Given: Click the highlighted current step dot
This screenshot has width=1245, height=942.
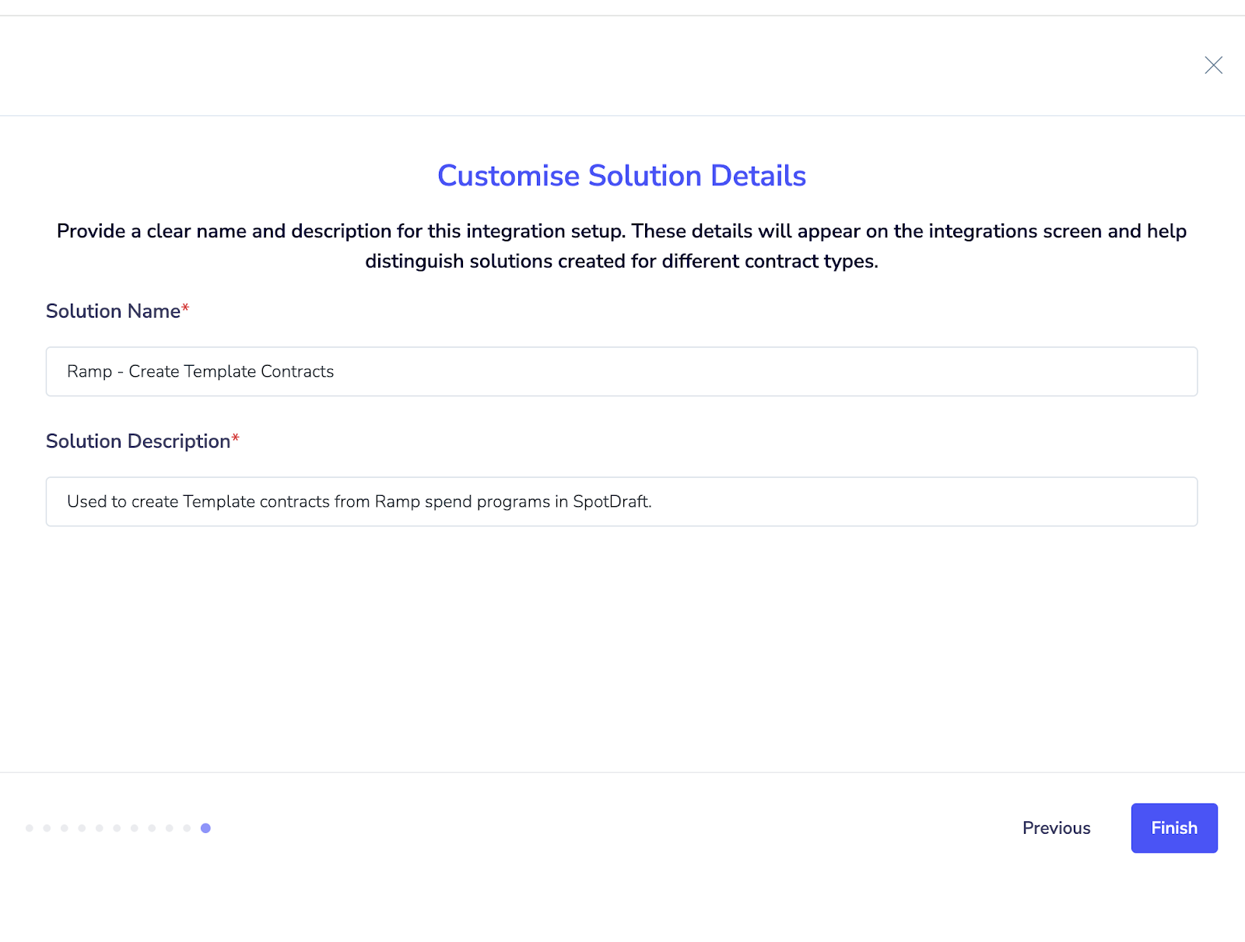Looking at the screenshot, I should tap(205, 828).
